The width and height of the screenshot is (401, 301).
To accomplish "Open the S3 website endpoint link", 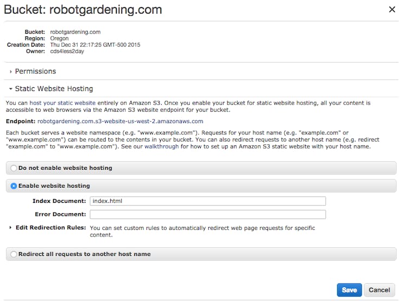I will (x=120, y=121).
